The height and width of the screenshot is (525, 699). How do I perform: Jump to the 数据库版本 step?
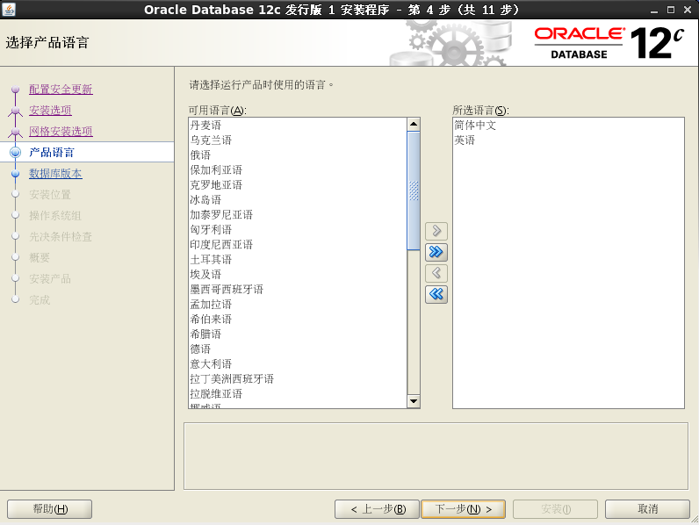click(x=55, y=173)
